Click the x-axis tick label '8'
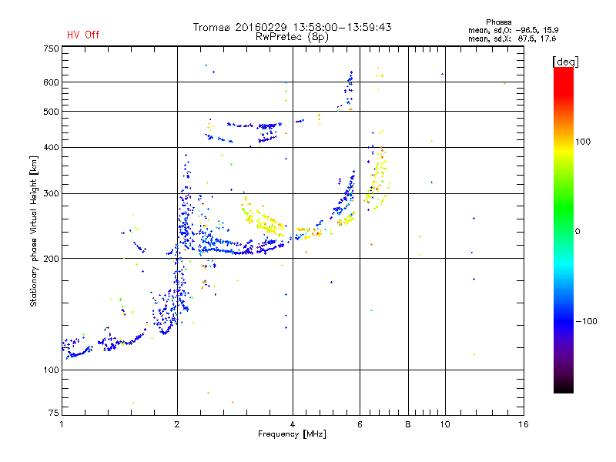616x462 pixels. click(x=408, y=424)
